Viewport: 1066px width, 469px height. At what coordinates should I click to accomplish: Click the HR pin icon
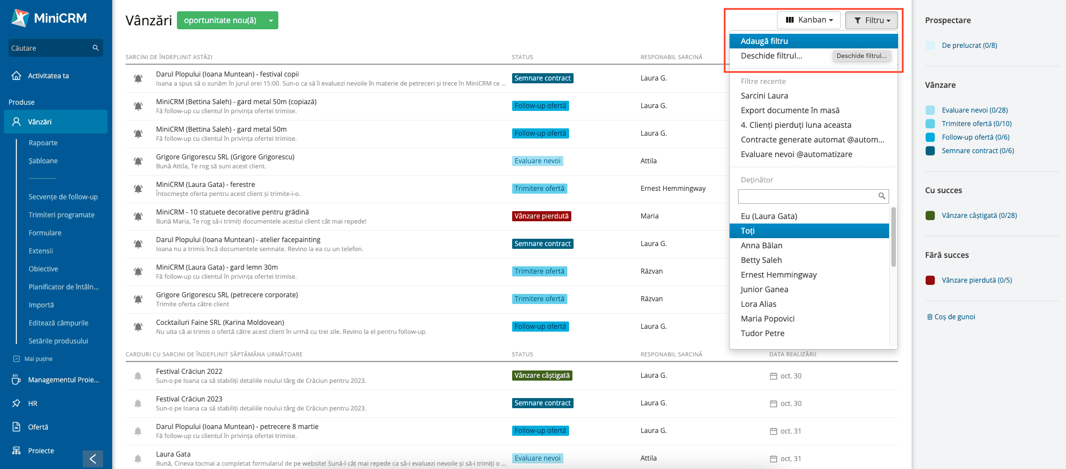tap(16, 404)
